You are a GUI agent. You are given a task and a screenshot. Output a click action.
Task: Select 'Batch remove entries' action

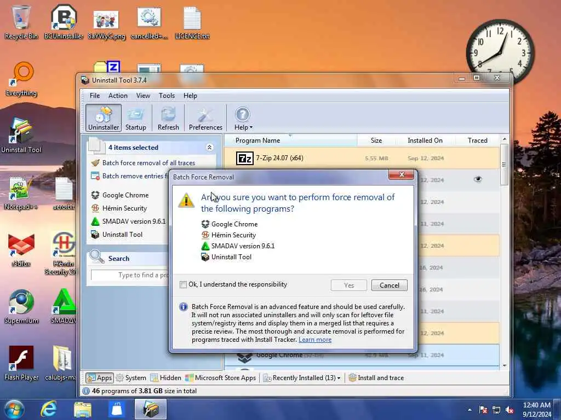click(129, 176)
